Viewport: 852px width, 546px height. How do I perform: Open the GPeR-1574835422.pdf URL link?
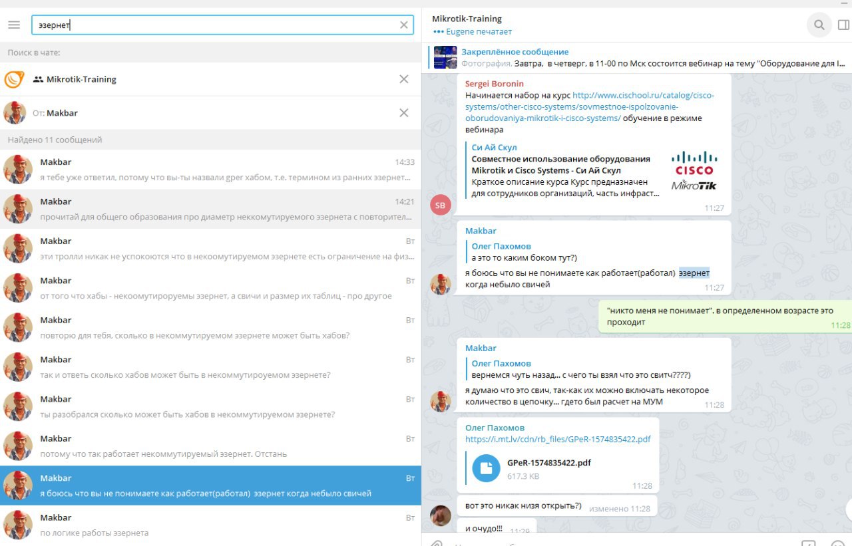[x=558, y=439]
